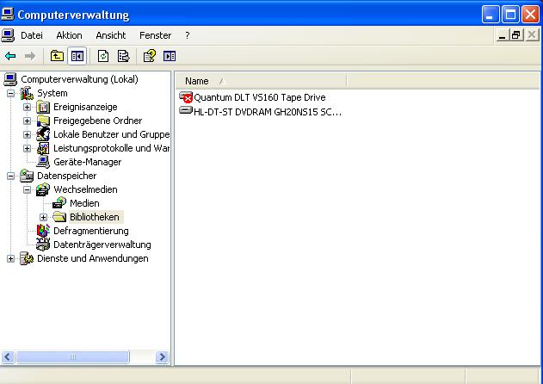Click the Dienste und Anwendungen icon
543x384 pixels.
click(27, 258)
